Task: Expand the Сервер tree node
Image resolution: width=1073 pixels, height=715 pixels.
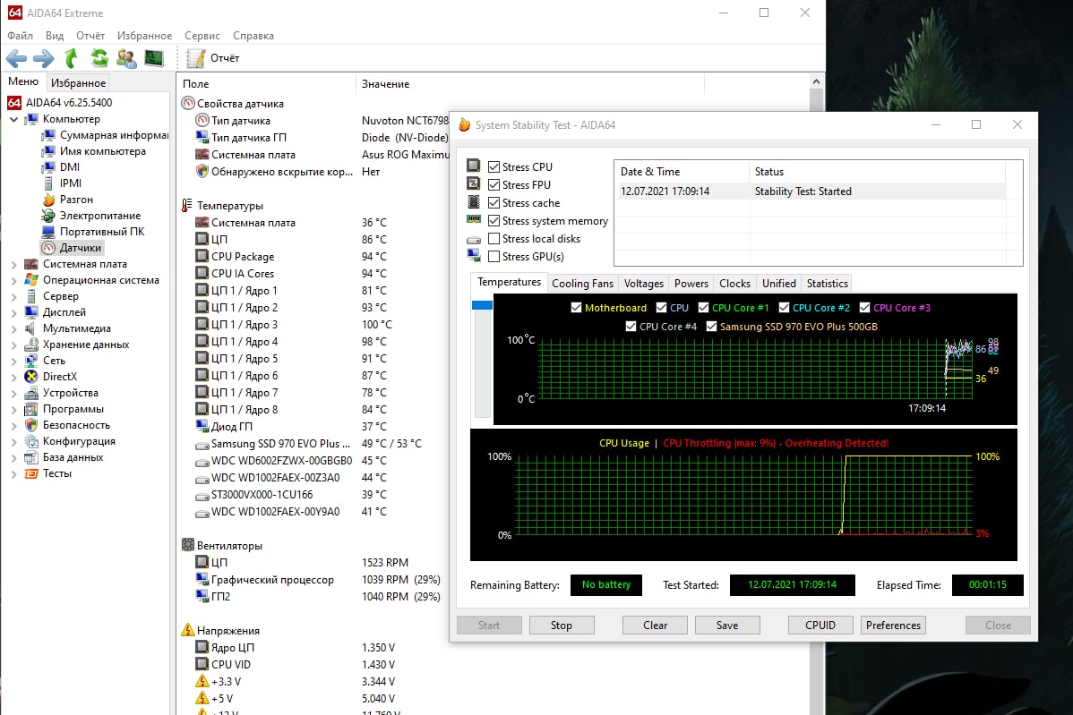Action: click(13, 296)
